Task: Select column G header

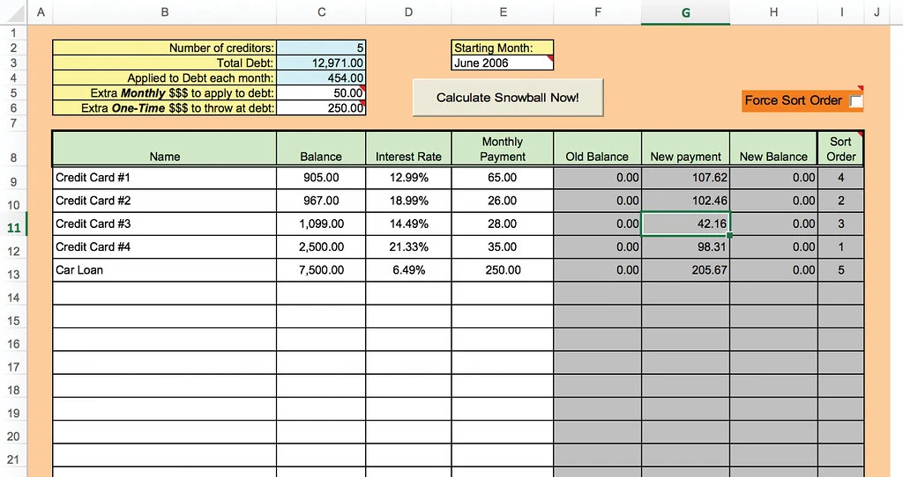Action: [686, 12]
